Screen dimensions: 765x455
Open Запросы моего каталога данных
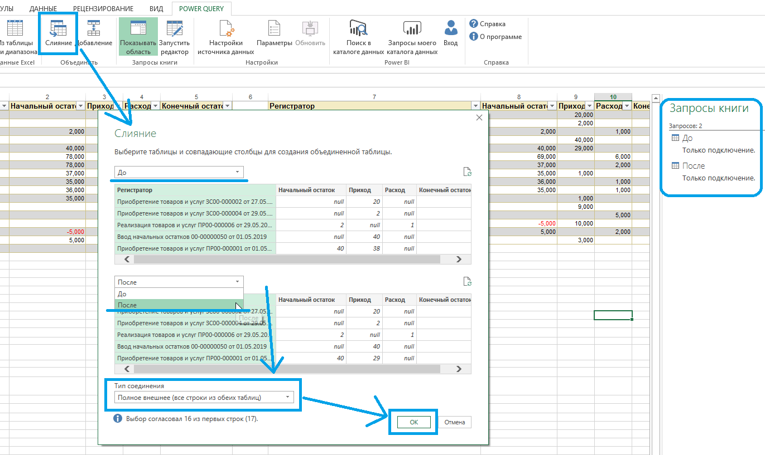coord(412,37)
